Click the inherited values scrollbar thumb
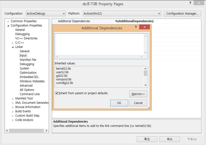Viewport: 206px width, 145px height. click(x=145, y=73)
